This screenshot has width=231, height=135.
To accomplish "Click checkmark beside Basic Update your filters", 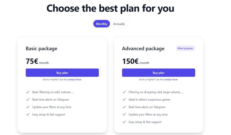I will tap(28, 107).
